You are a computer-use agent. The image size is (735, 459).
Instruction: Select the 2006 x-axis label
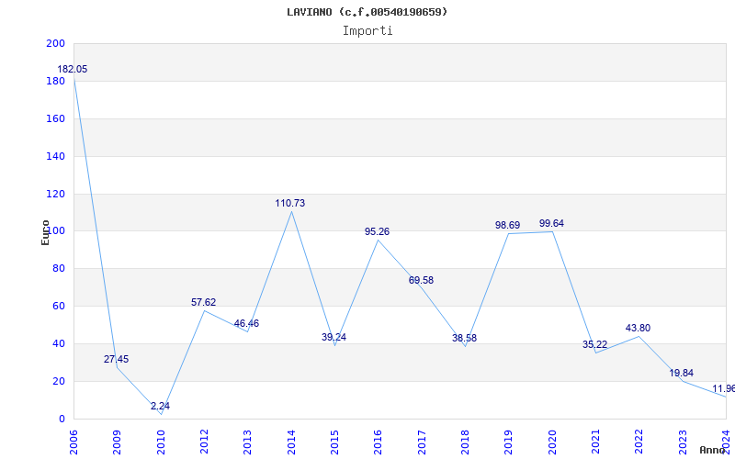[x=73, y=442]
